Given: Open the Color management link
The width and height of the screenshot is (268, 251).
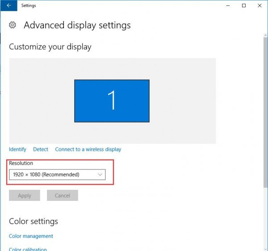Looking at the screenshot, I should coord(31,236).
